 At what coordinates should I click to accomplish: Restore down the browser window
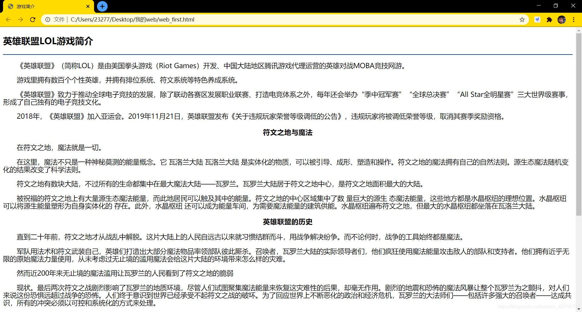point(556,6)
